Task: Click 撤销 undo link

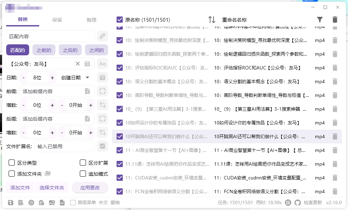Action: tap(115, 202)
